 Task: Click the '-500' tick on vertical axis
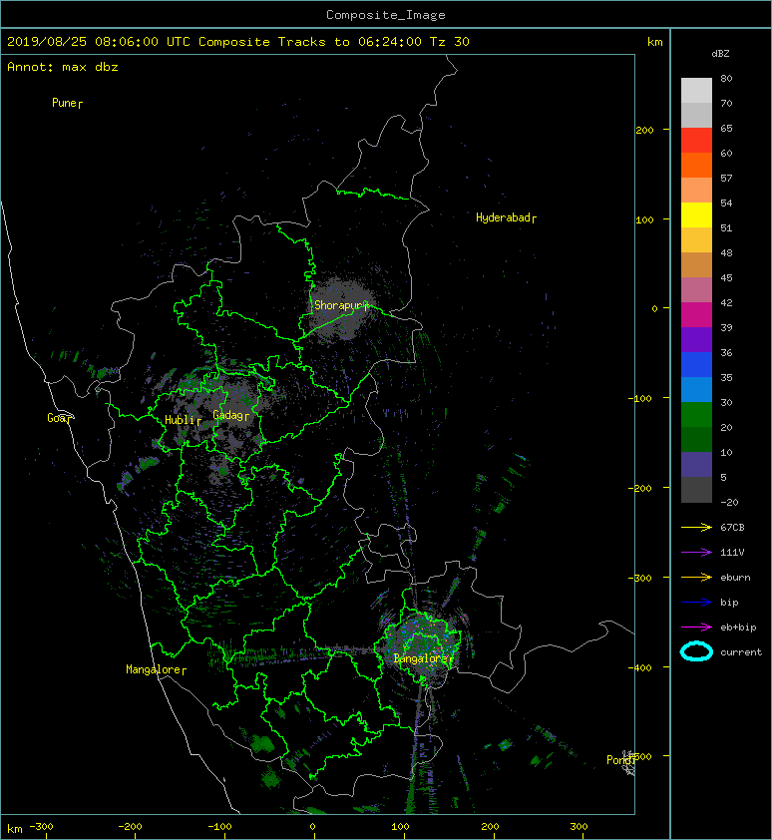[639, 756]
